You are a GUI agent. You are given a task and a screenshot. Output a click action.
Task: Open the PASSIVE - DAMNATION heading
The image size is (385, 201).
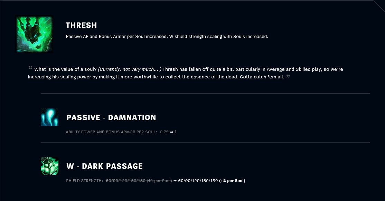click(x=111, y=117)
